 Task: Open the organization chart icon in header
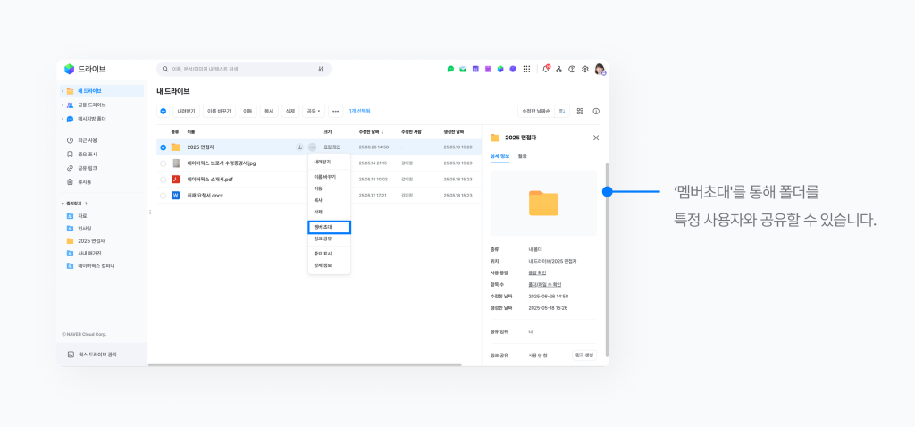coord(558,69)
